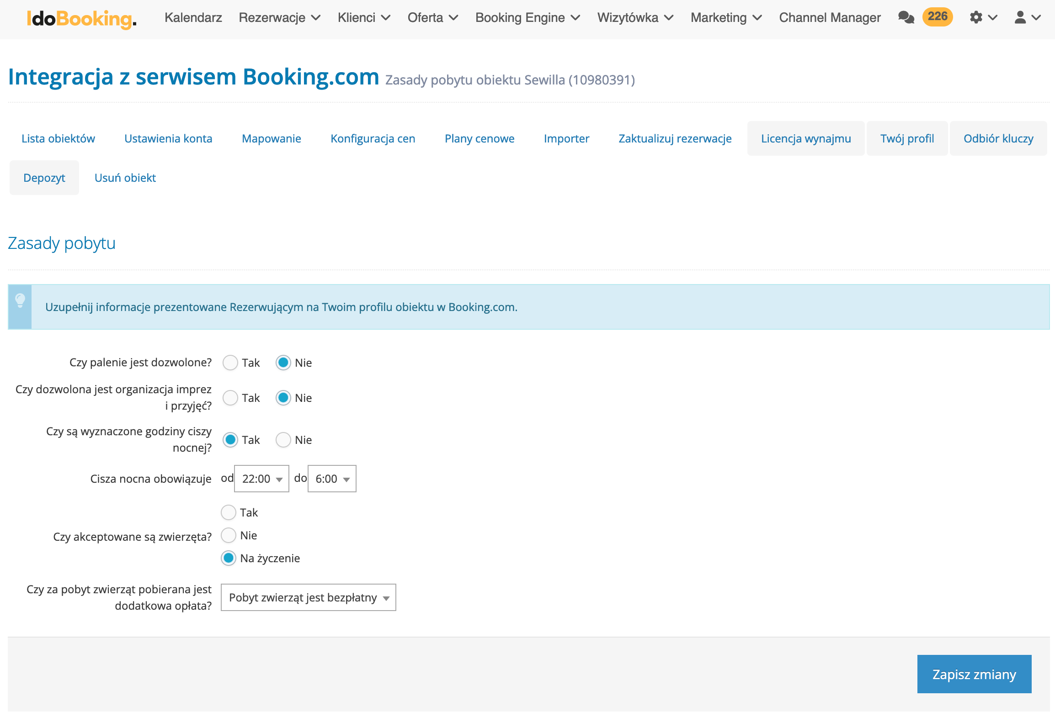Open the chat messages icon

point(906,17)
